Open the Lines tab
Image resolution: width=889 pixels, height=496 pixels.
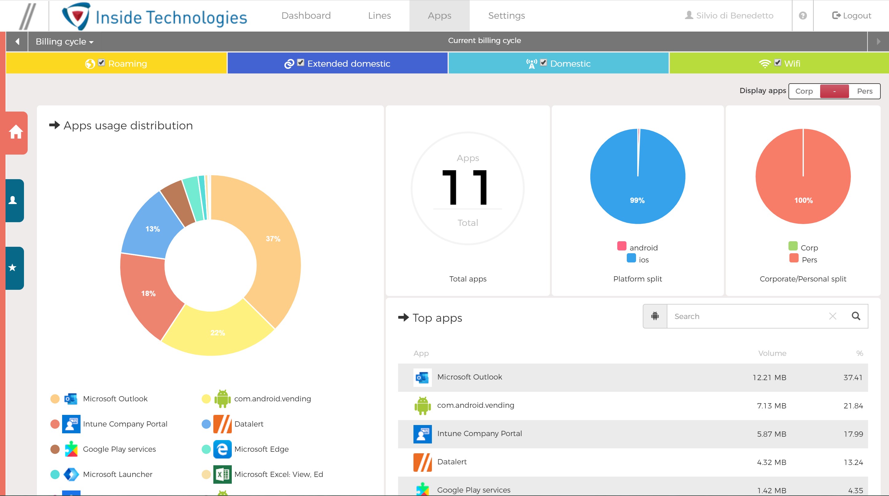(379, 16)
